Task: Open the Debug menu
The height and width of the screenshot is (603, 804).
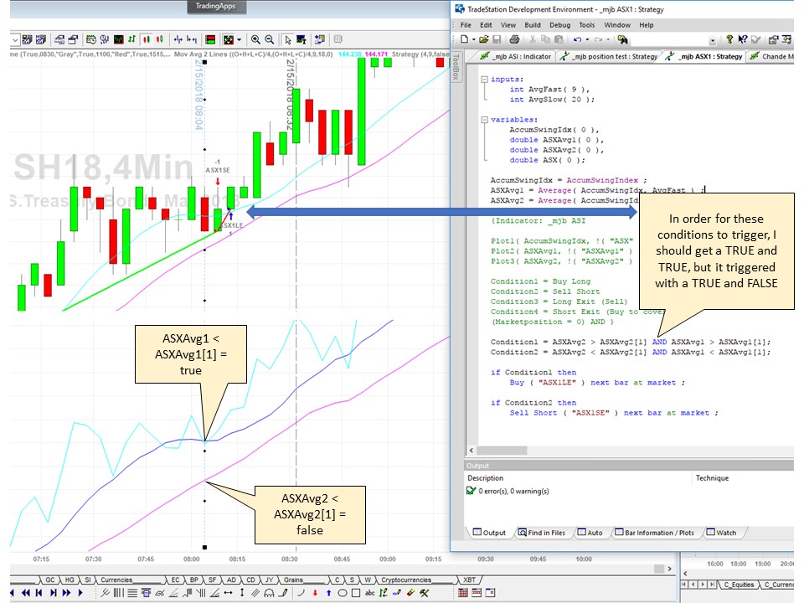Action: point(560,24)
